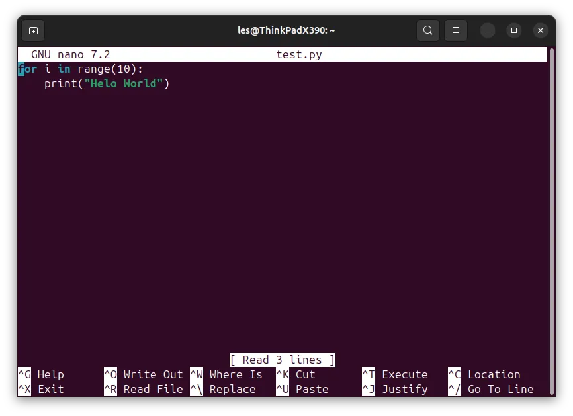This screenshot has height=416, width=573.
Task: Click the test.py filename in title bar
Action: pyautogui.click(x=299, y=54)
